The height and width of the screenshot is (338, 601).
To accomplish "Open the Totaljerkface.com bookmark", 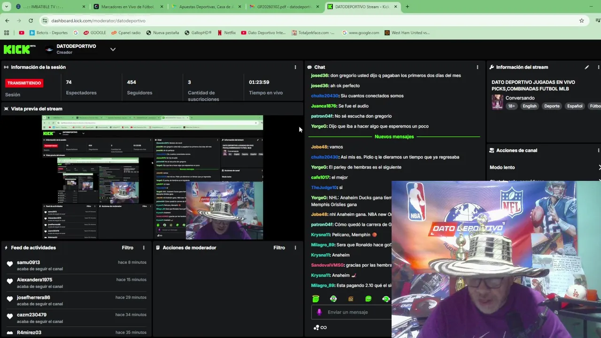I will [313, 33].
